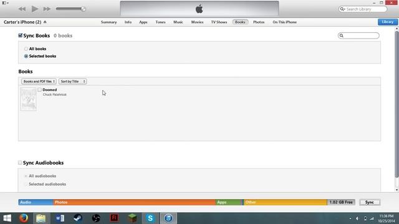Image resolution: width=399 pixels, height=224 pixels.
Task: Check the Doomed book checkbox
Action: (x=39, y=90)
